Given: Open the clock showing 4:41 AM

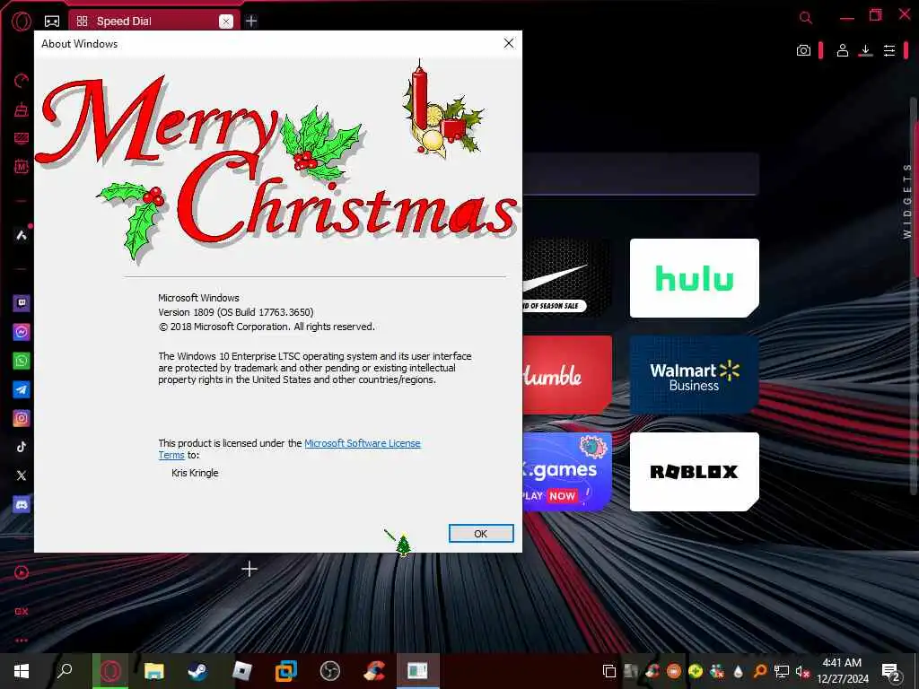Looking at the screenshot, I should 842,671.
